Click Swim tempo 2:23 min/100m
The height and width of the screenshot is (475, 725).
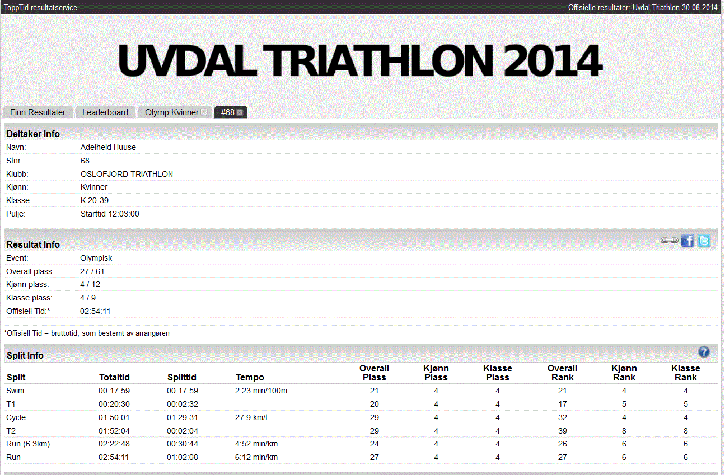pyautogui.click(x=261, y=391)
